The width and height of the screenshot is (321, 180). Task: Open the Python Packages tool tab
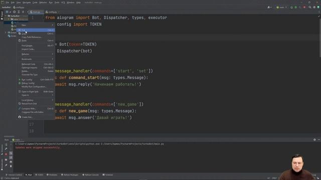pos(70,175)
